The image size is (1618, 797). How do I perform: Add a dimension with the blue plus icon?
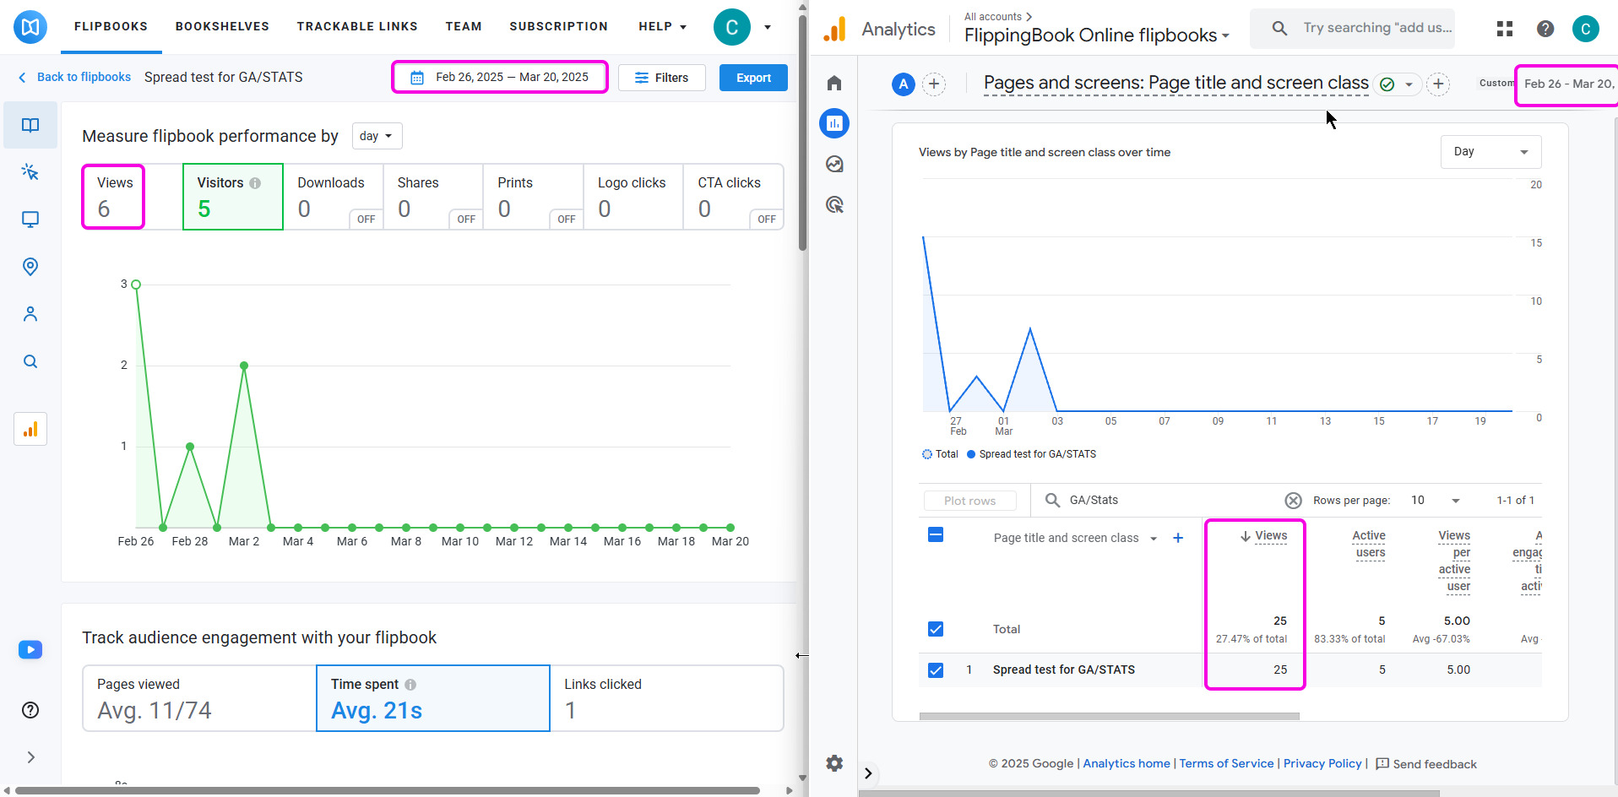coord(1178,538)
